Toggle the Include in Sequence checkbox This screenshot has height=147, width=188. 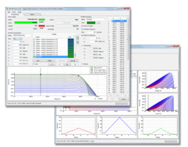click(82, 29)
